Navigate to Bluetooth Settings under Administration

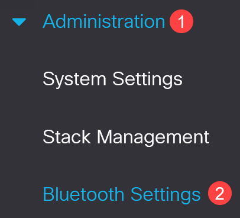click(122, 194)
